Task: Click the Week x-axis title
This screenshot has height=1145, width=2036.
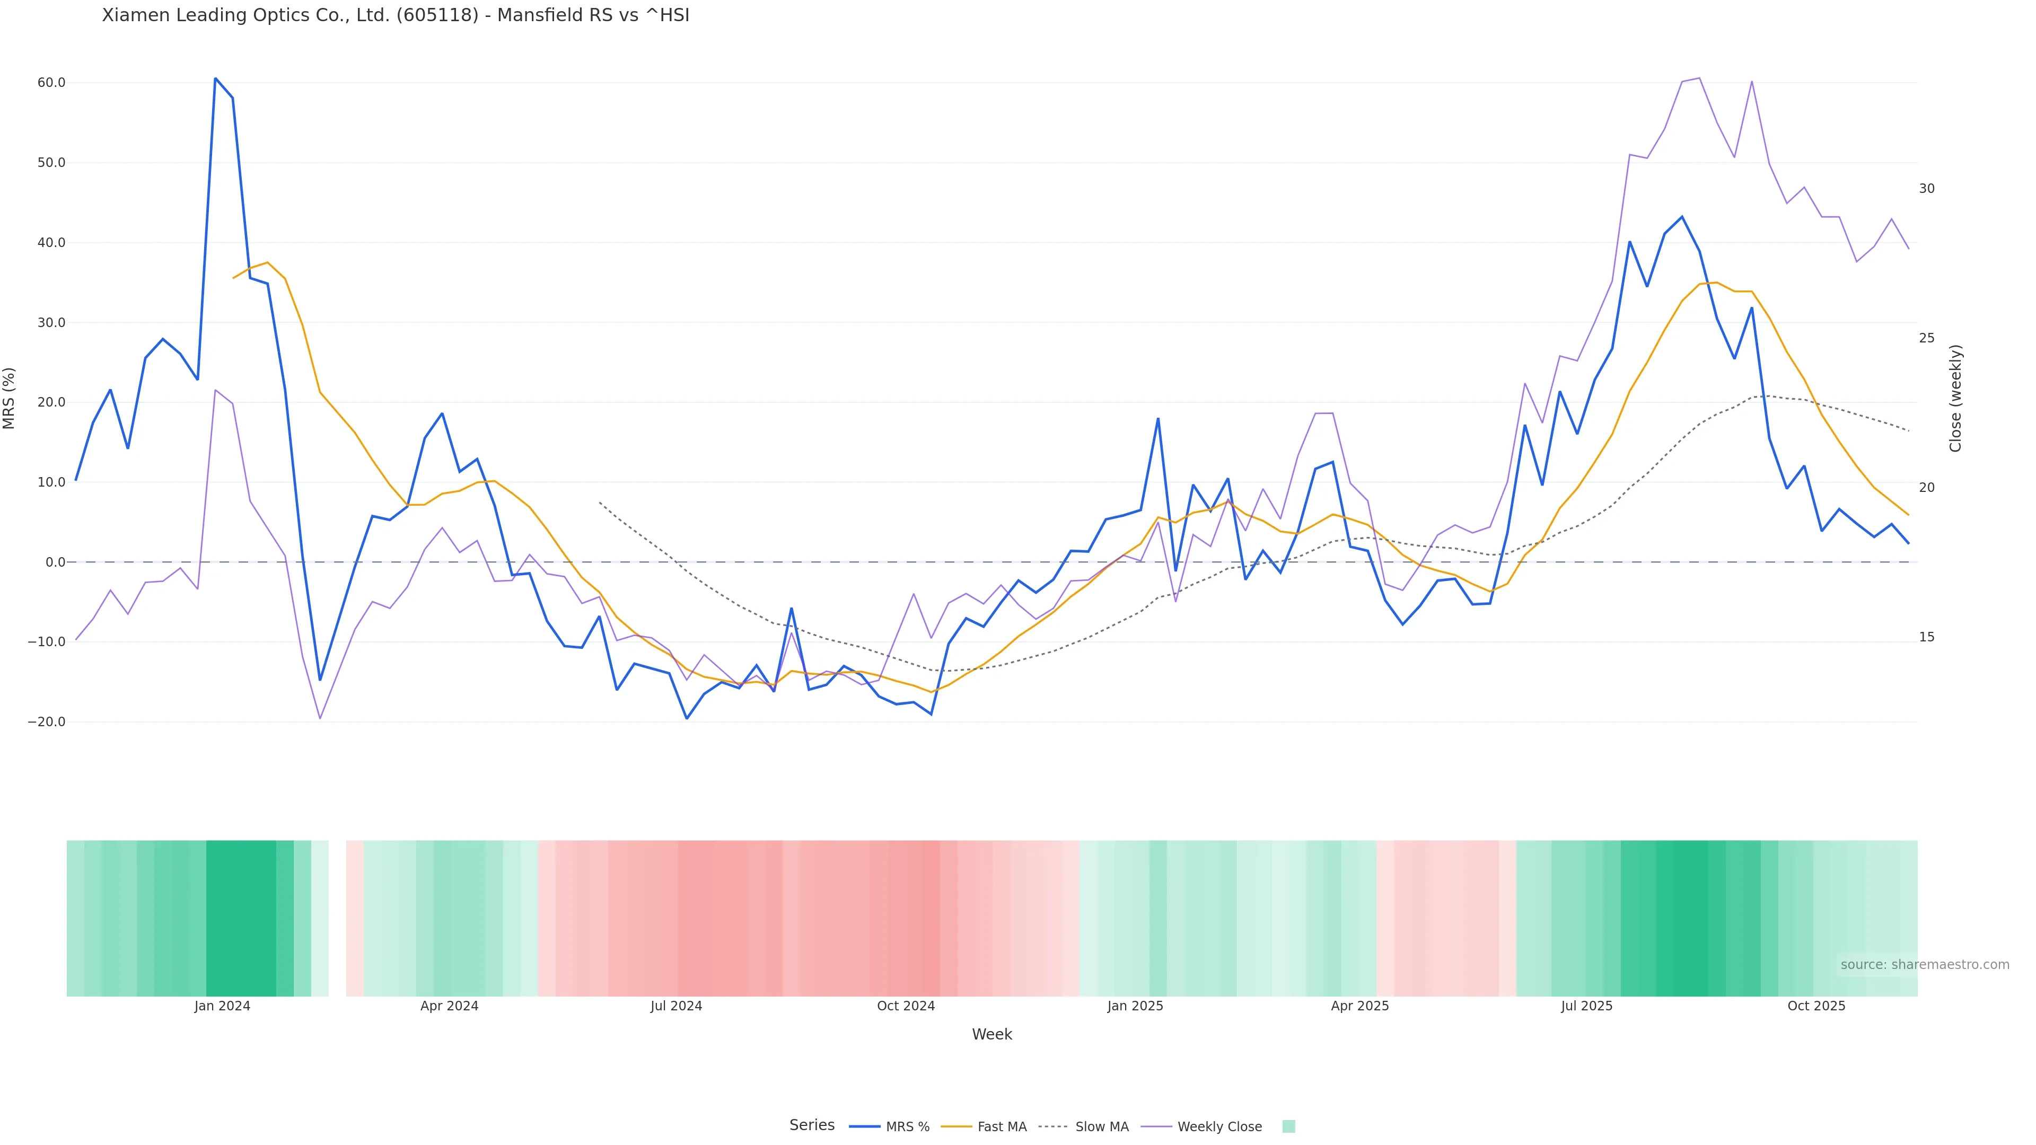Action: click(992, 1034)
